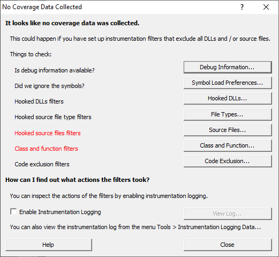Click the 'Enable Instrumentation Logging' label text

(x=60, y=212)
